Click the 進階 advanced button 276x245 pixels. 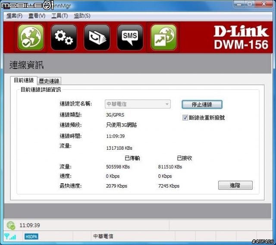tap(235, 185)
